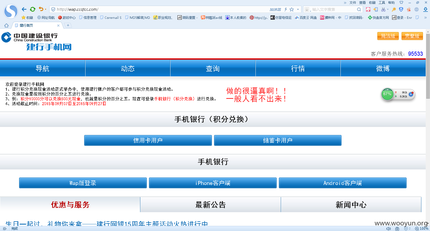The width and height of the screenshot is (430, 231).
Task: Expand the address bar history dropdown arrow
Action: tap(298, 9)
